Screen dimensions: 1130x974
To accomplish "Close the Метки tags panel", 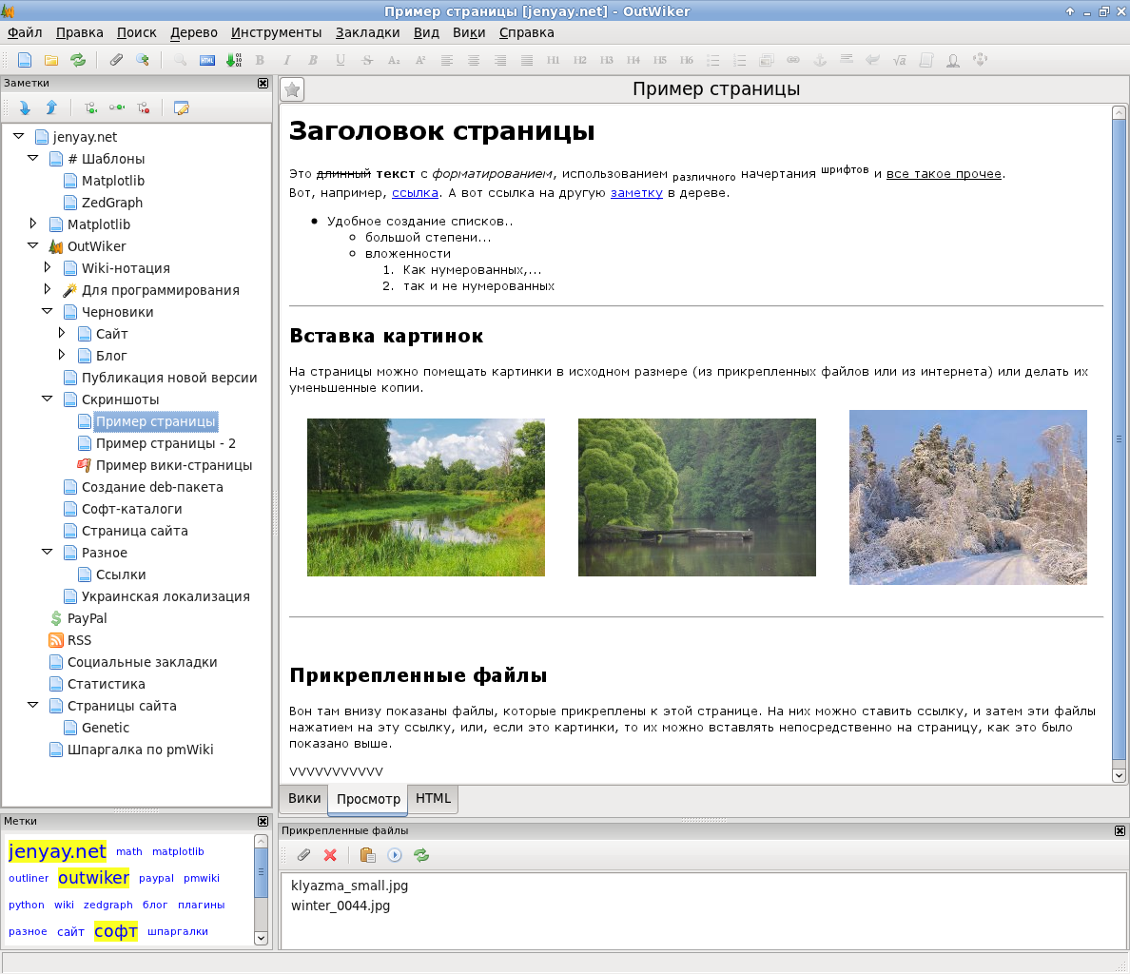I will pos(263,822).
